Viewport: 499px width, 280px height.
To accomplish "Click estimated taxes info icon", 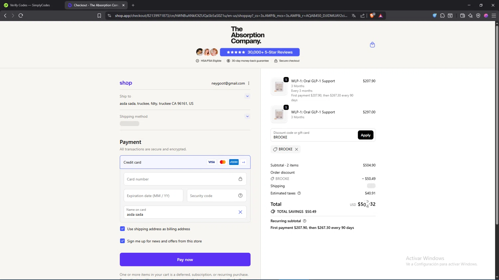I will pos(299,193).
